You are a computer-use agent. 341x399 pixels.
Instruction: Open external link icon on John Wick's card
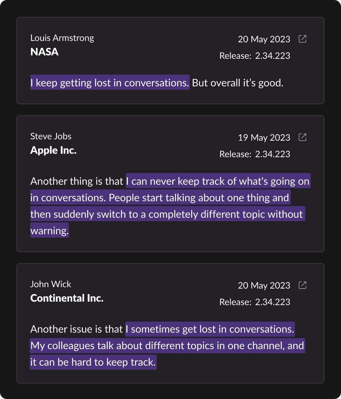(x=302, y=285)
